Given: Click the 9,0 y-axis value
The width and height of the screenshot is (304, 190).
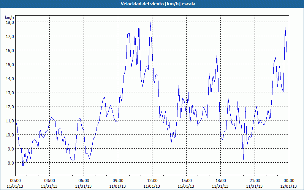Looking at the screenshot, I should (11, 149).
